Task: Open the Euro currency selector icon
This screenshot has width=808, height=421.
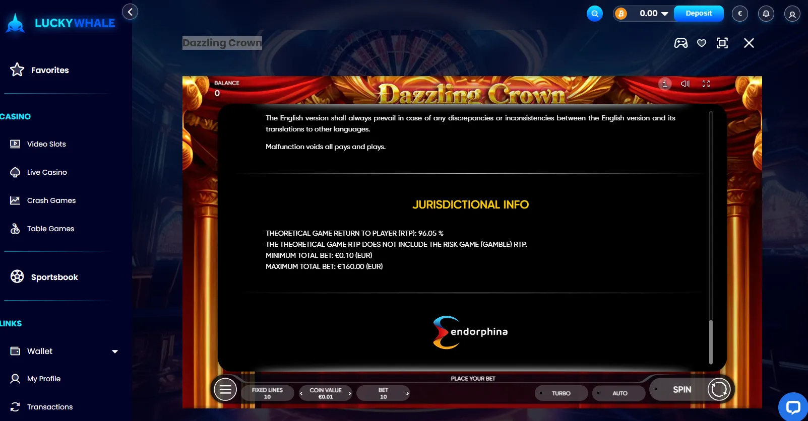Action: 740,14
